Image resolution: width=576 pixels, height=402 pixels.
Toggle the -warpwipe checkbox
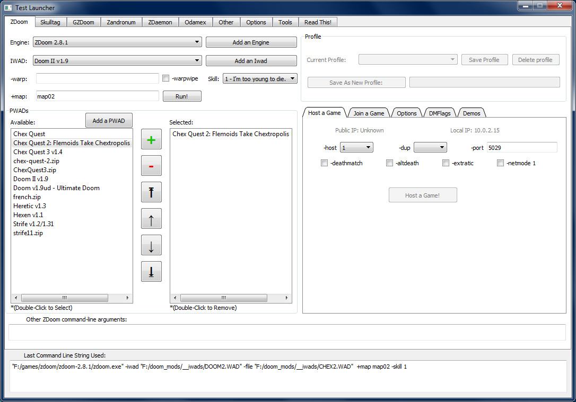point(165,78)
